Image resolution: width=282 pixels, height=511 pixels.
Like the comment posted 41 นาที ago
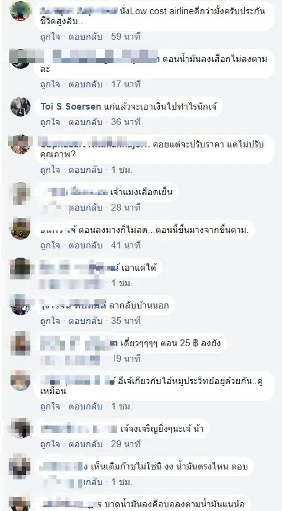50,245
